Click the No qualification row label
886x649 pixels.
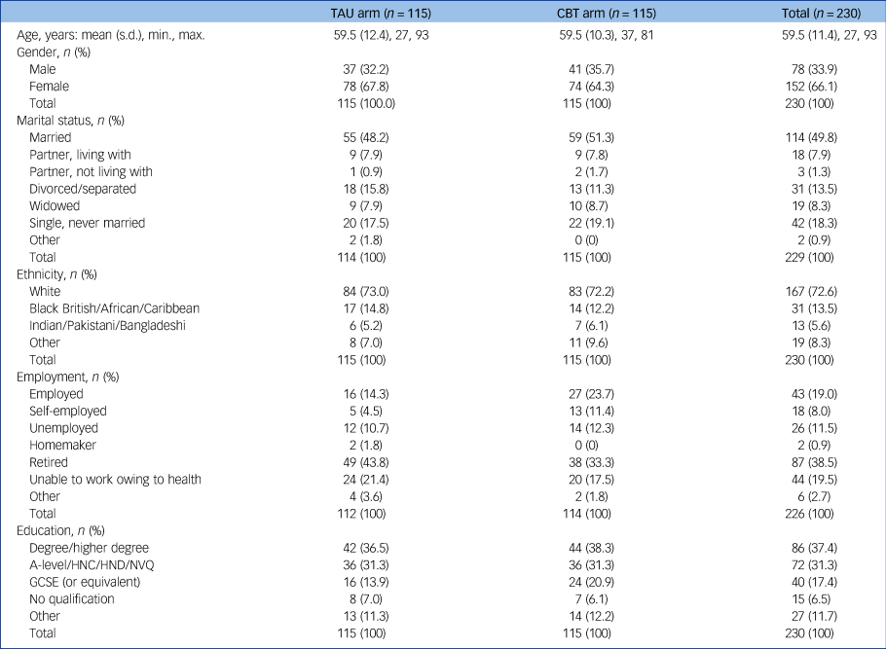click(72, 598)
